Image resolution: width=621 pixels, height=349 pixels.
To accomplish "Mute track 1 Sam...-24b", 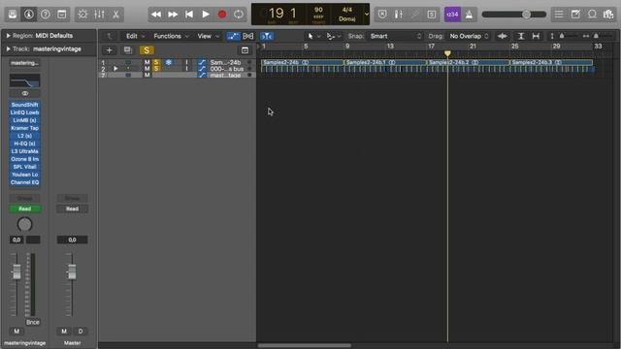I will point(147,62).
